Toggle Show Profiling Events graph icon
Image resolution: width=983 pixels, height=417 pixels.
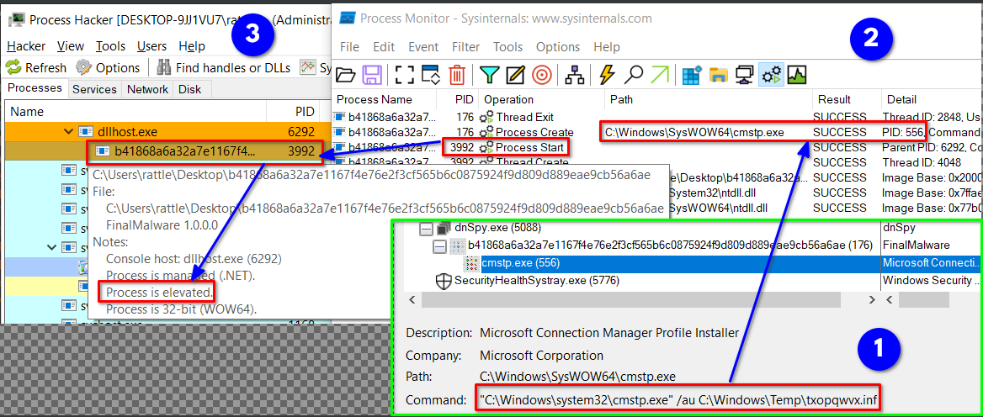(x=797, y=75)
